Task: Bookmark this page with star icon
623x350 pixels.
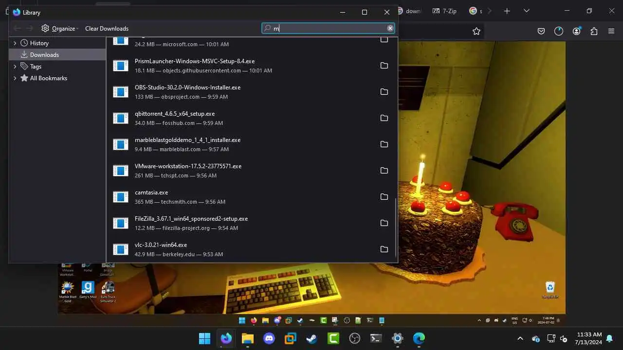Action: tap(476, 31)
